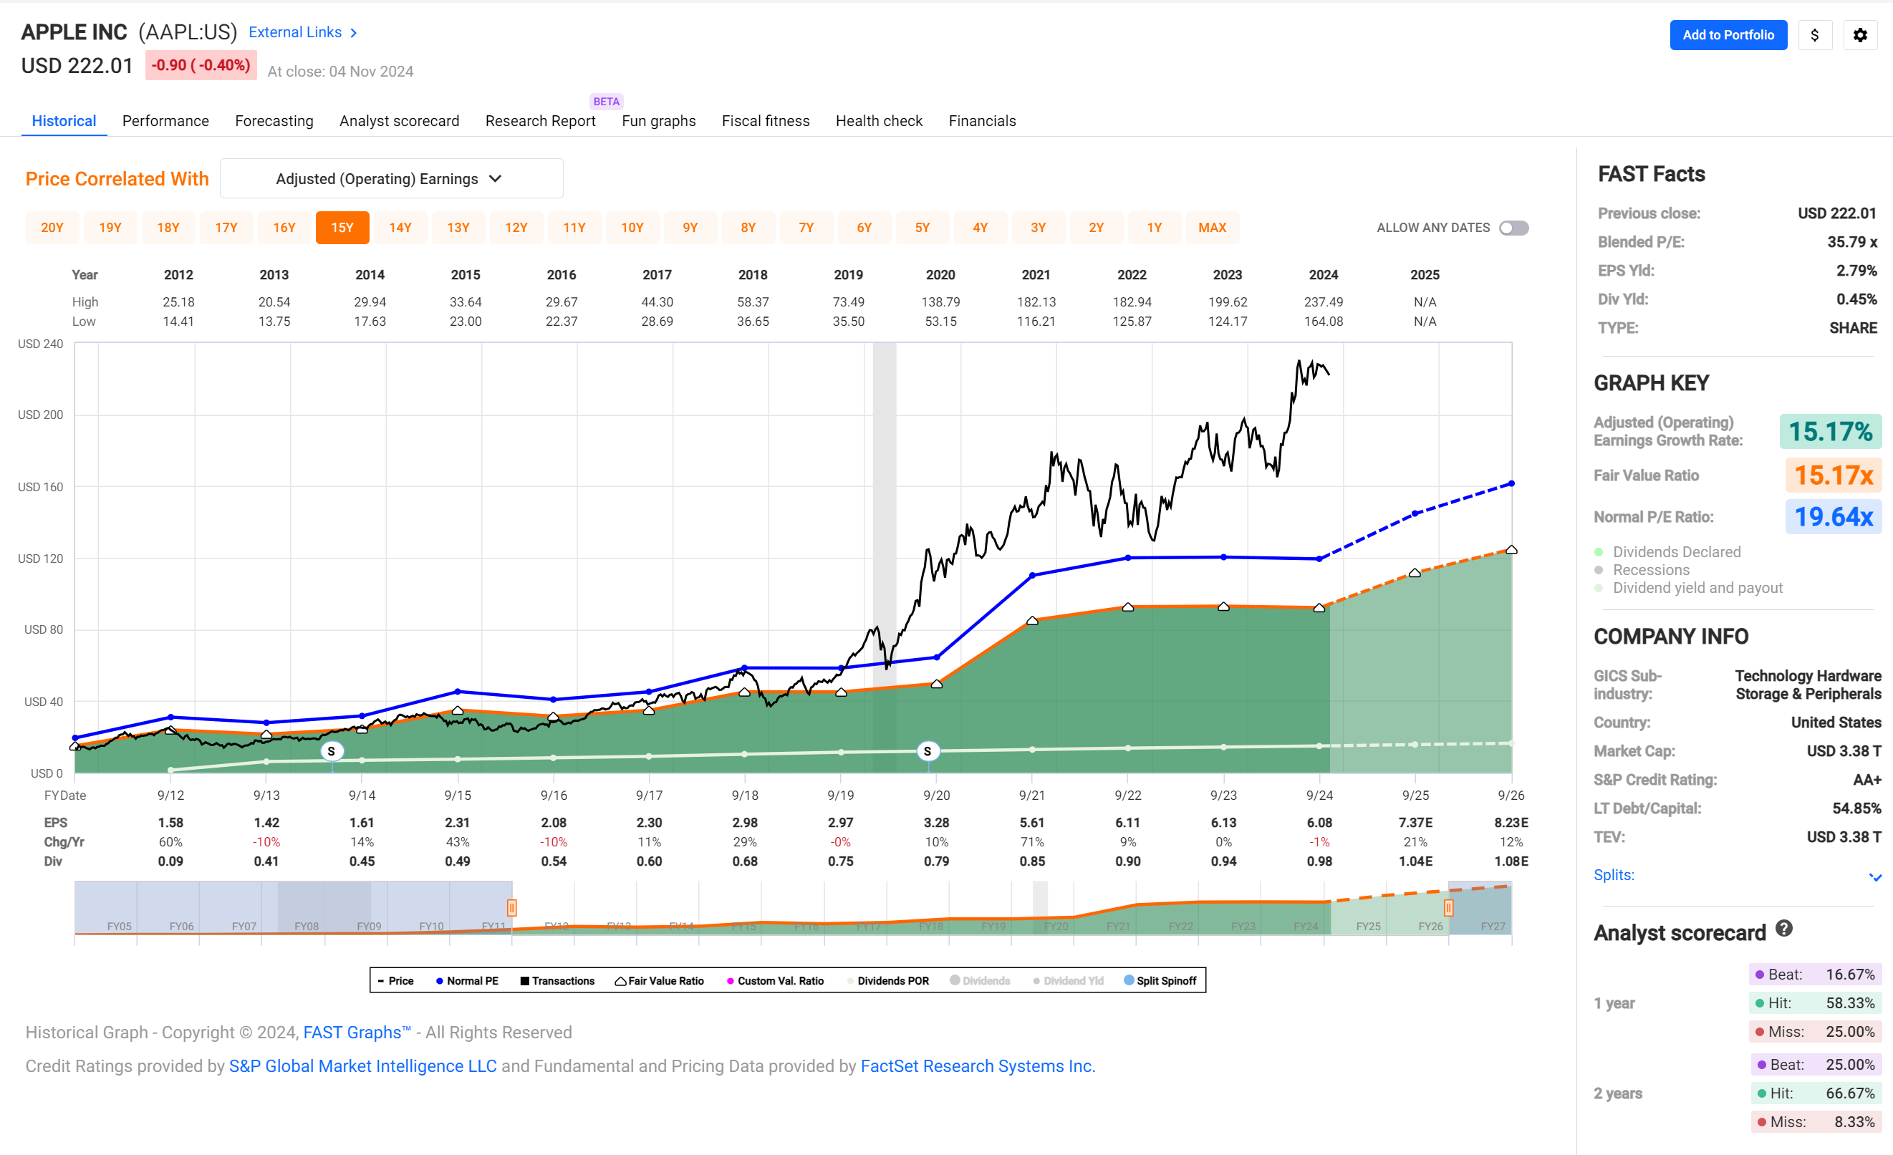Click the orange 15.17x Fair Value Ratio swatch
This screenshot has width=1893, height=1155.
(x=1833, y=475)
